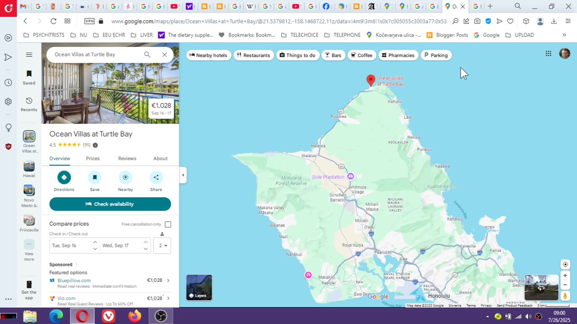
Task: Open the Street View photo thumbnail
Action: click(x=541, y=288)
